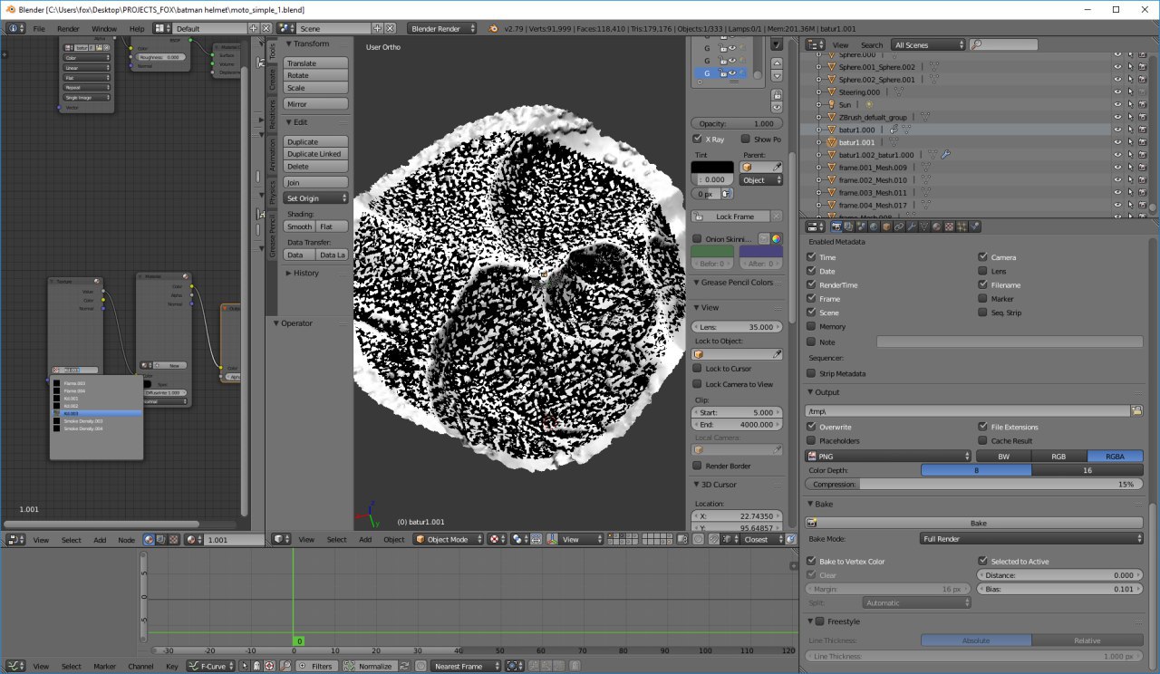The image size is (1160, 674).
Task: Open the Object Mode selector
Action: pyautogui.click(x=448, y=539)
